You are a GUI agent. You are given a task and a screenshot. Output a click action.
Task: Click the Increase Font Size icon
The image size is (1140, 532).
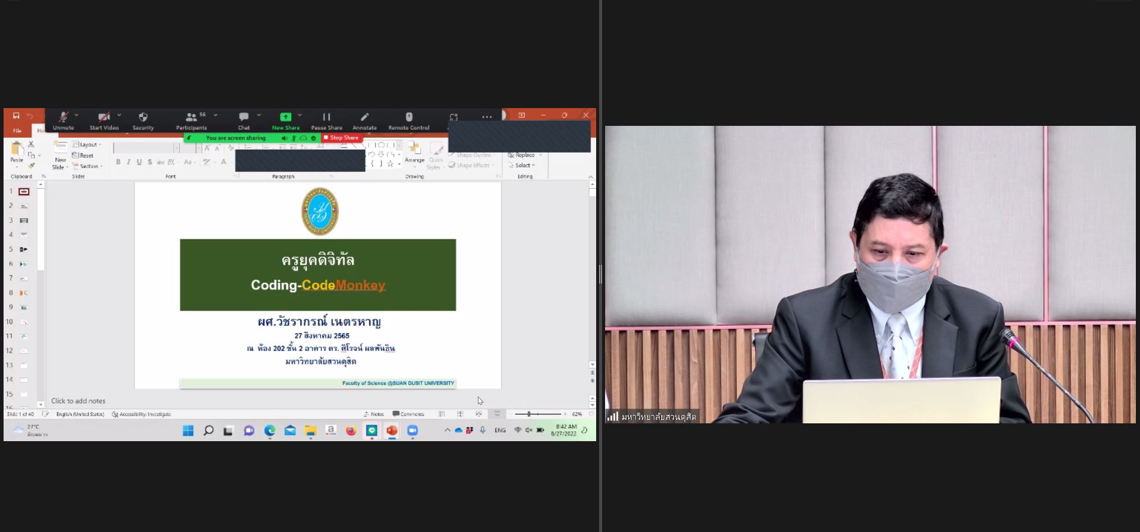207,148
